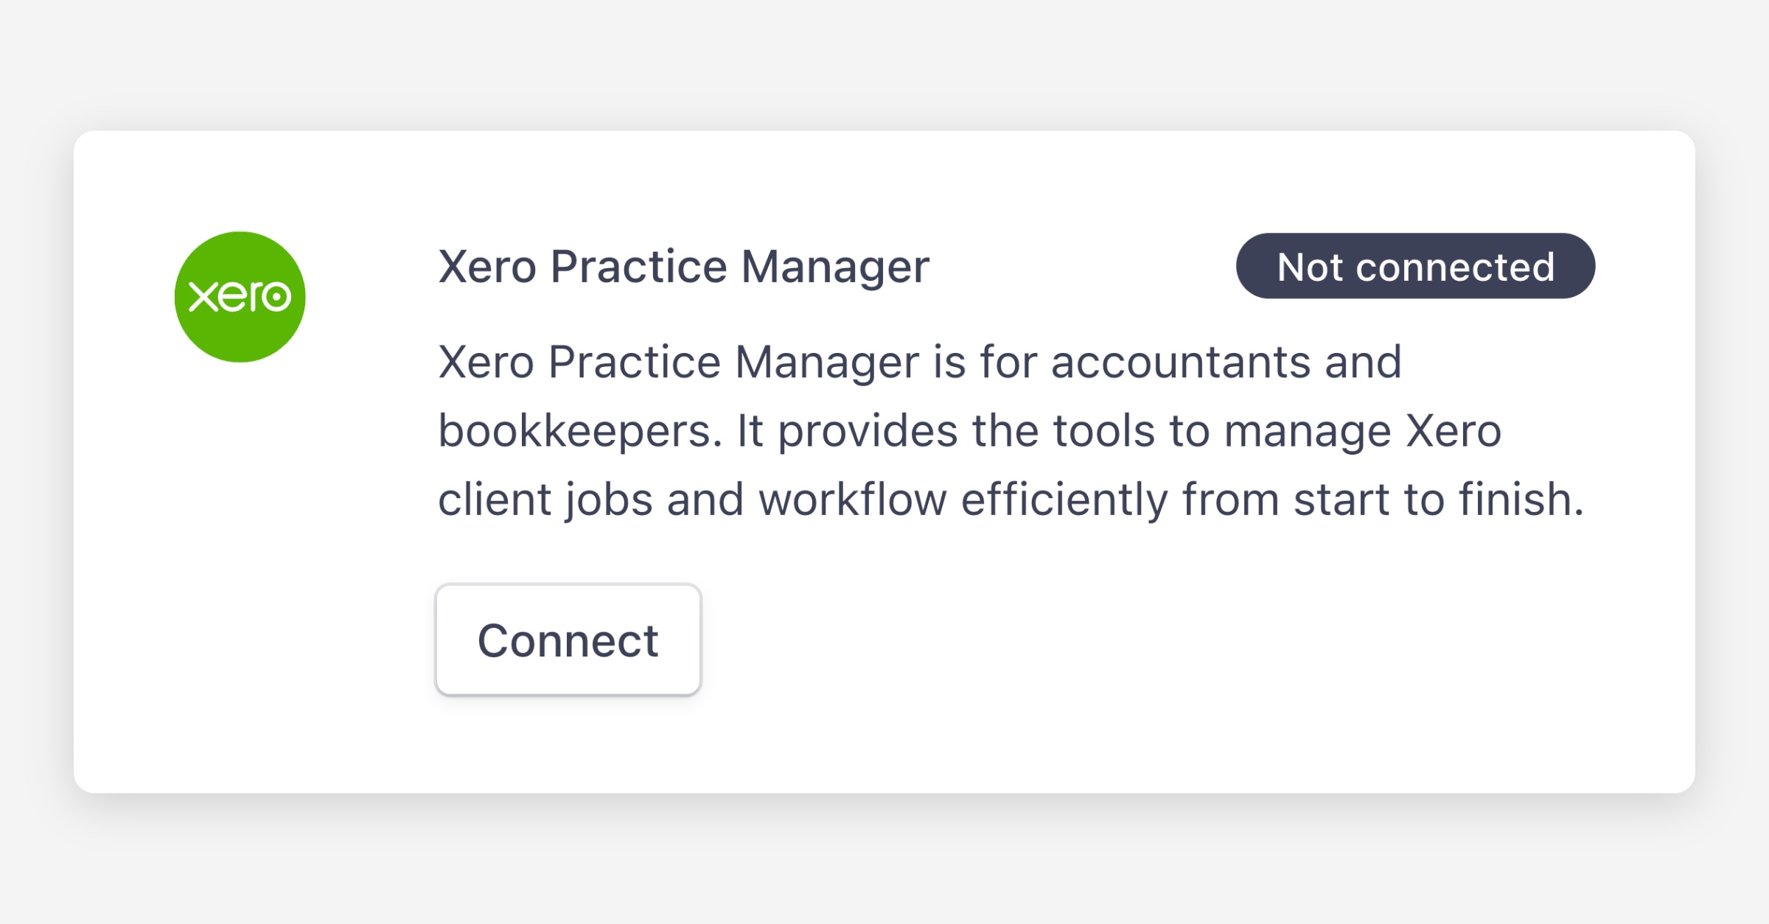Click the word 'efficiently' in the description
This screenshot has width=1769, height=924.
[1064, 500]
